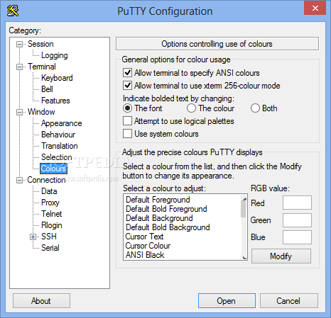331x318 pixels.
Task: Collapse the Connection category node
Action: (19, 180)
